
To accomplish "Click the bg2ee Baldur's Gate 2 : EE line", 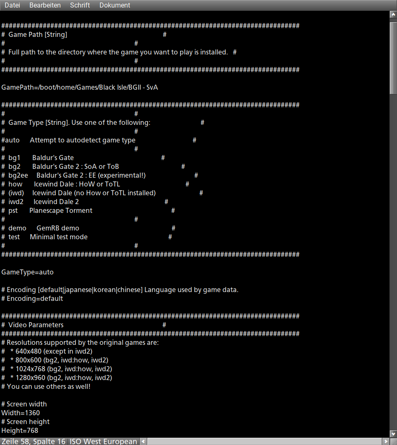I will click(x=84, y=175).
